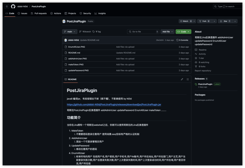Screen dimensions: 245x168
Task: Watch the repository with the Watch button
Action: [185, 21]
